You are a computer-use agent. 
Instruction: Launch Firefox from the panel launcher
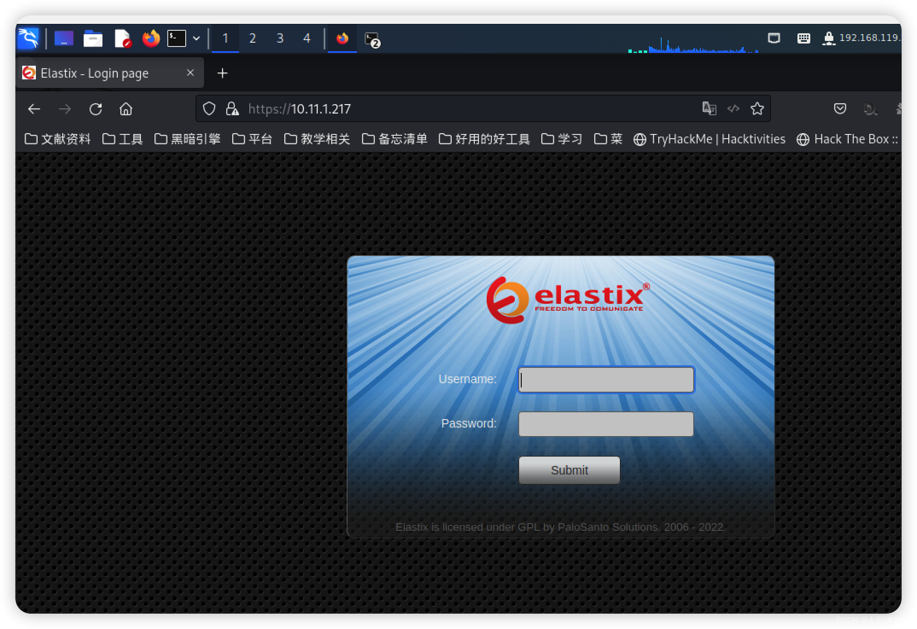[151, 38]
